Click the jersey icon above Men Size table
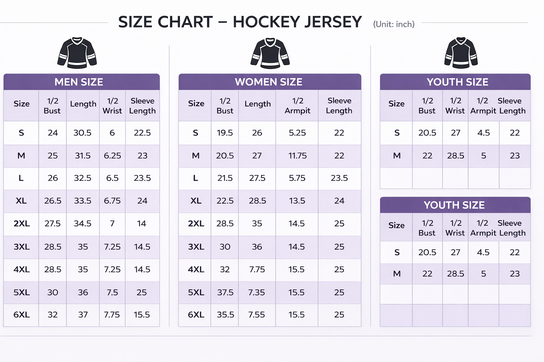 [x=77, y=53]
